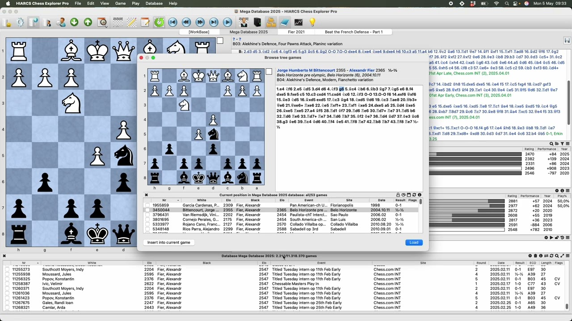This screenshot has height=321, width=572.
Task: Switch to the [WorkBase] tab
Action: tap(199, 32)
